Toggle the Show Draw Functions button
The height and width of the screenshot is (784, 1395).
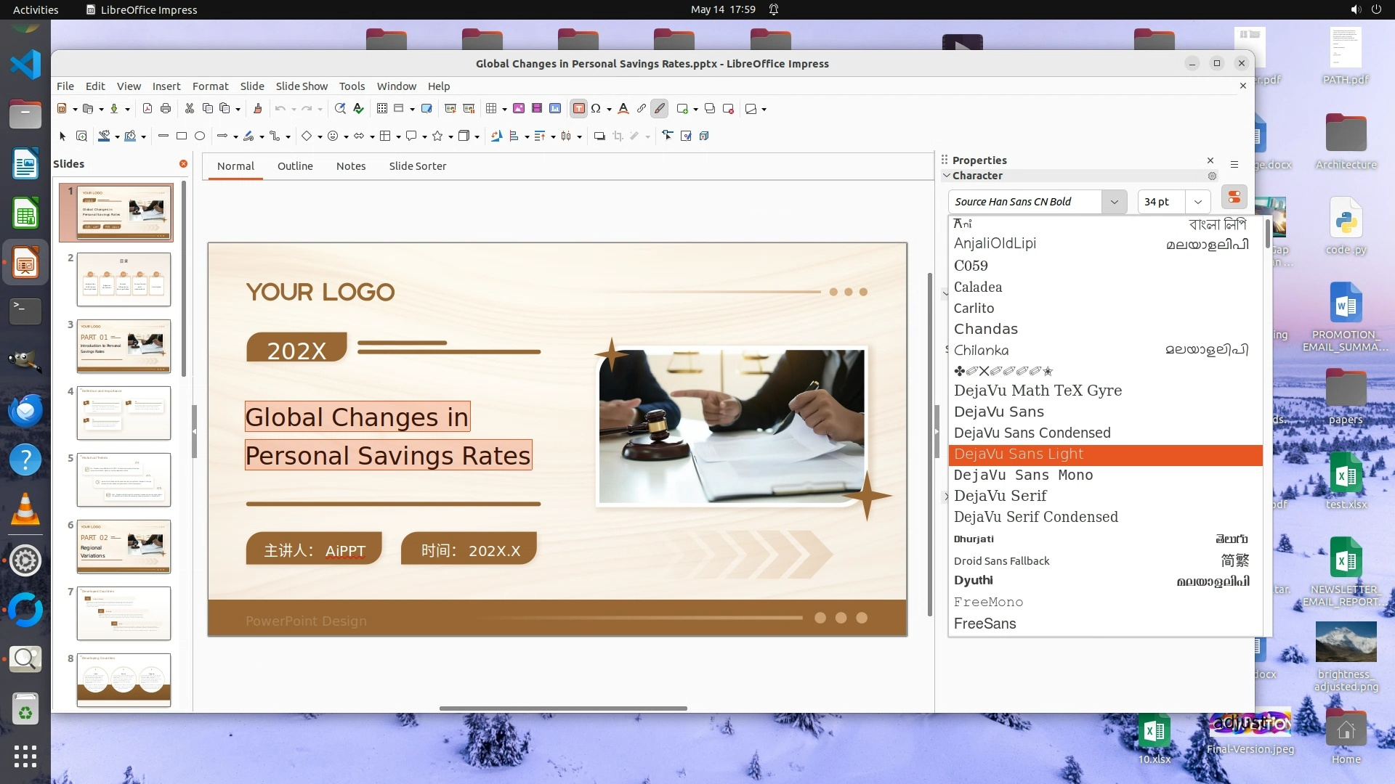pos(660,109)
